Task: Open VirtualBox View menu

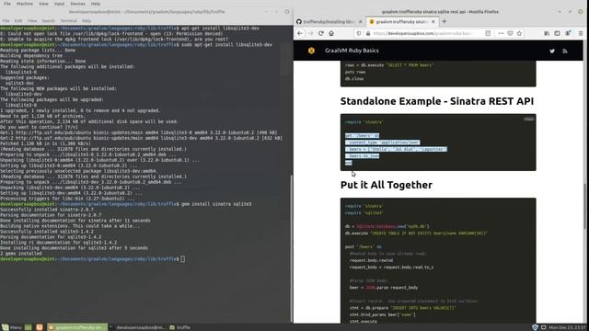Action: [43, 4]
